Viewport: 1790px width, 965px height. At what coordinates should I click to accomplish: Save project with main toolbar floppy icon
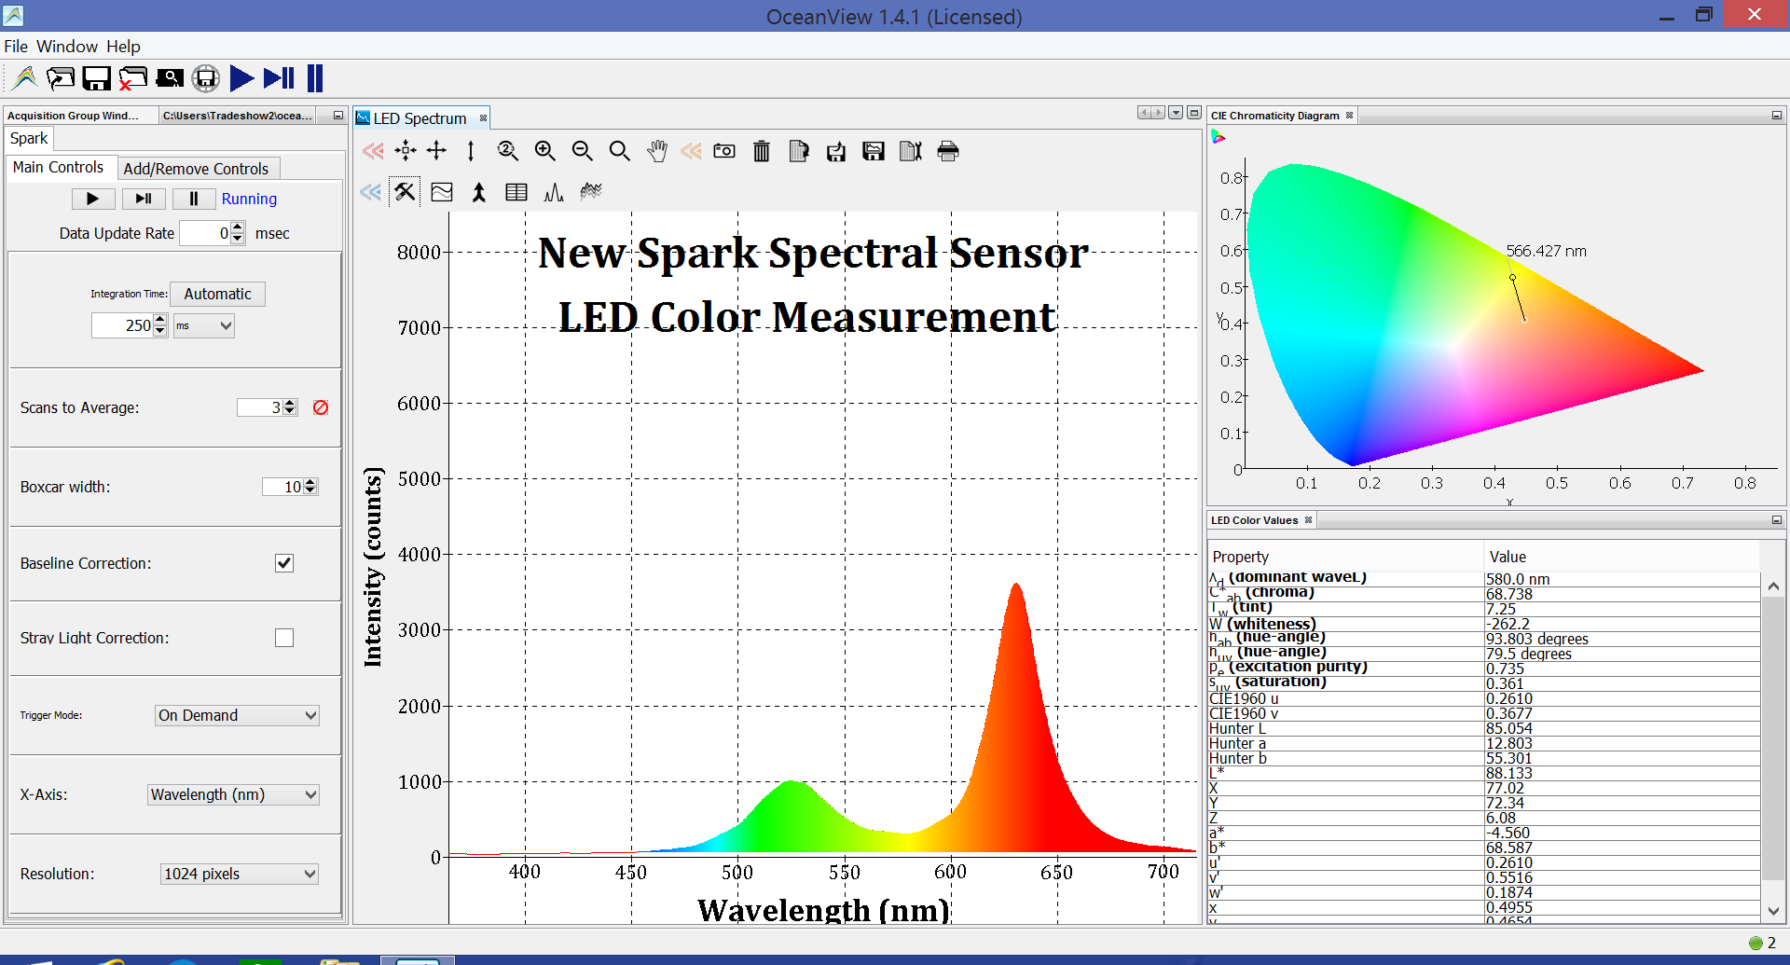click(96, 78)
